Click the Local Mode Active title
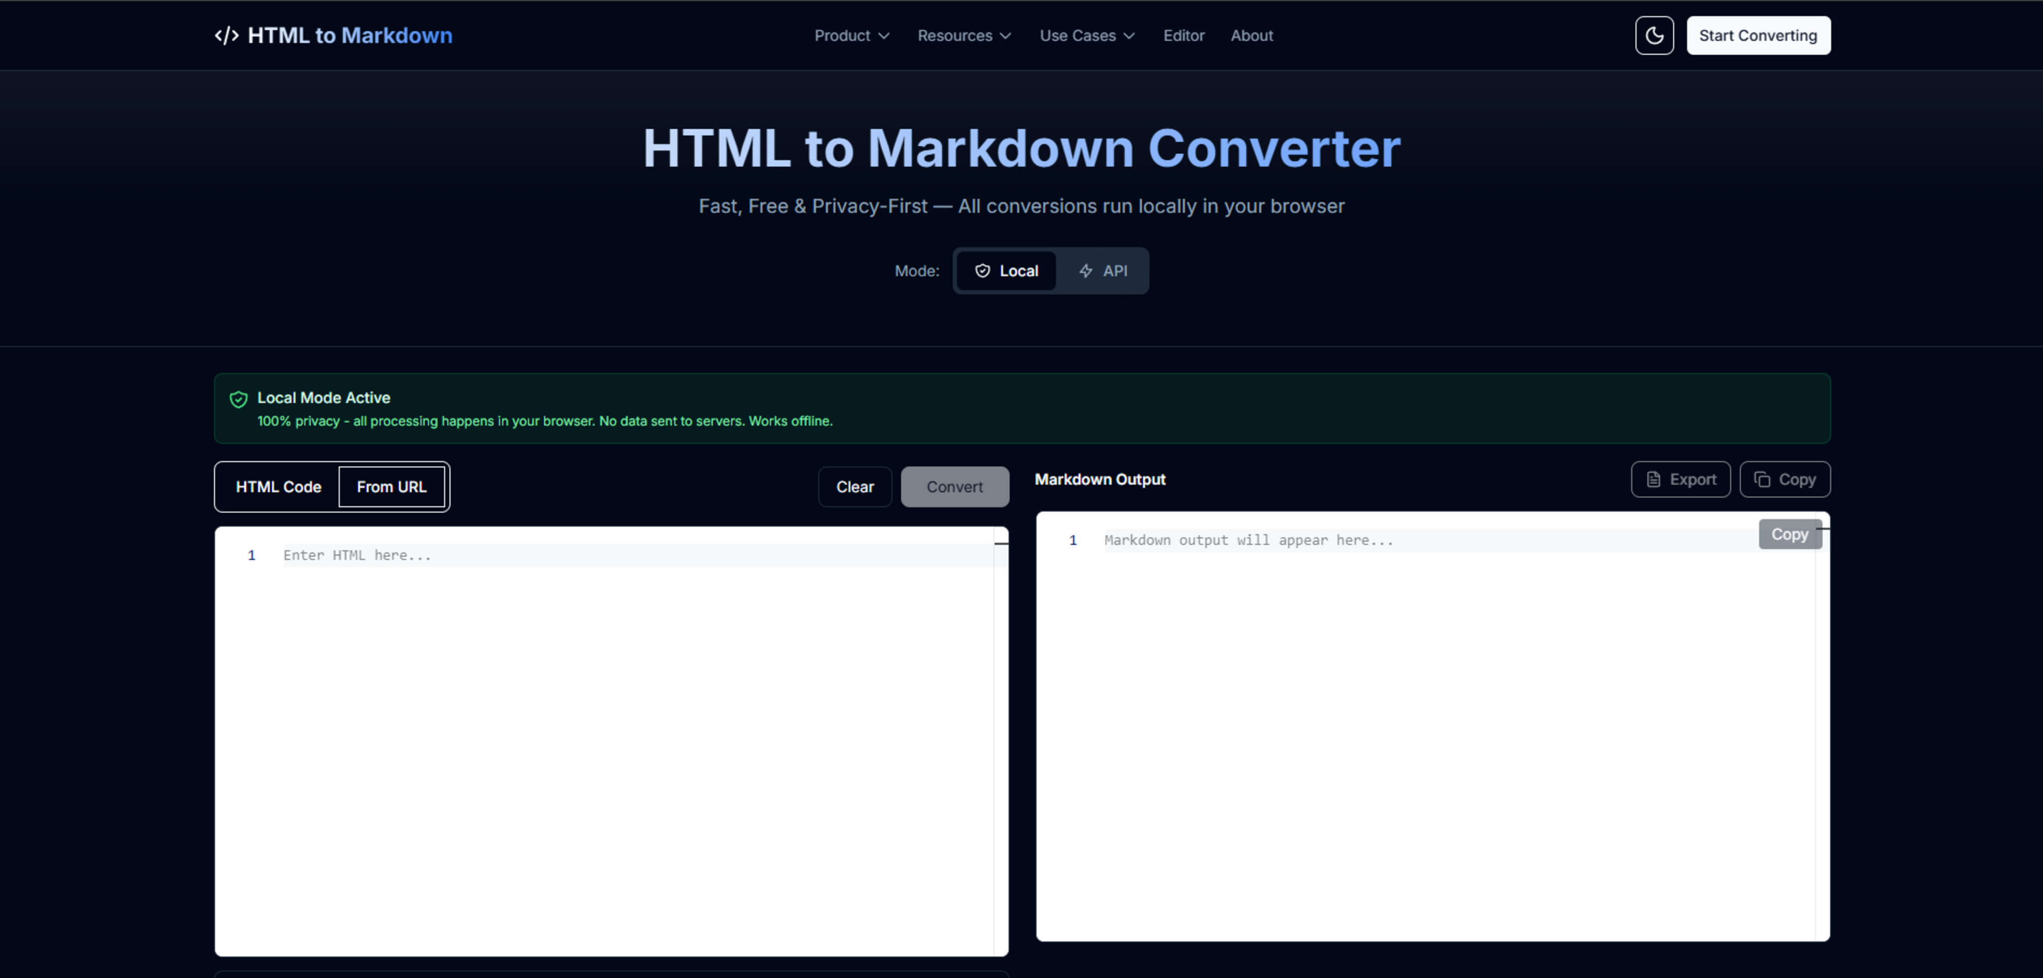The width and height of the screenshot is (2043, 978). click(x=323, y=398)
